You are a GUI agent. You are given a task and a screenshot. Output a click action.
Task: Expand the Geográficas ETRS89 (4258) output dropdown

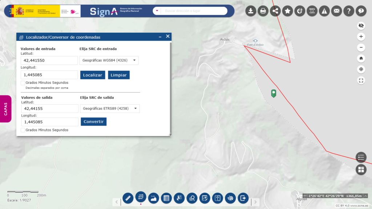(x=110, y=108)
